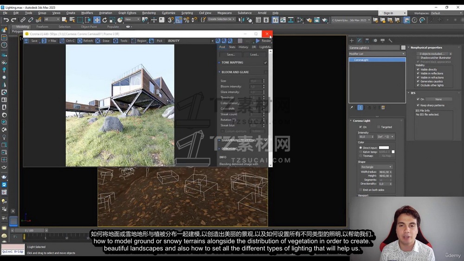Open the Utilities wrench panel
Image resolution: width=464 pixels, height=261 pixels.
click(391, 40)
